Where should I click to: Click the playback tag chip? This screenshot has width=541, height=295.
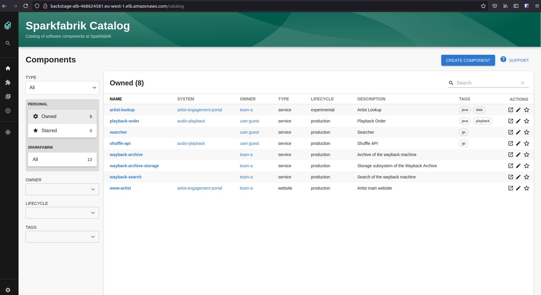483,121
